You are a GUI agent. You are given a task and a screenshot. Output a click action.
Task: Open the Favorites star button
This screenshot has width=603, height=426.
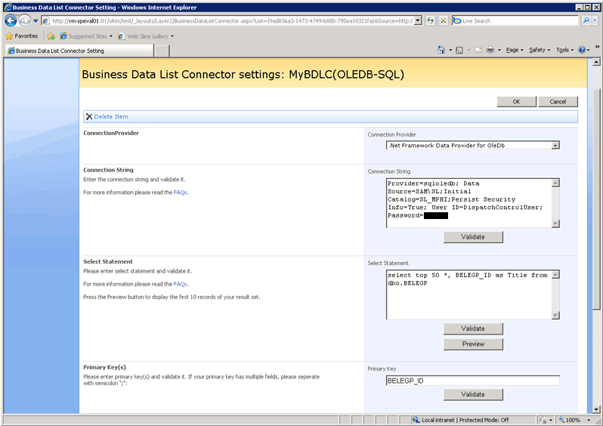click(x=22, y=36)
